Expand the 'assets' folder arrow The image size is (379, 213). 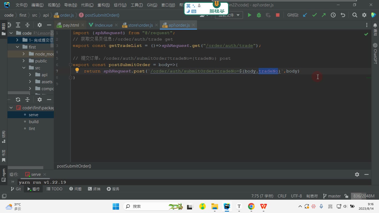tap(30, 82)
